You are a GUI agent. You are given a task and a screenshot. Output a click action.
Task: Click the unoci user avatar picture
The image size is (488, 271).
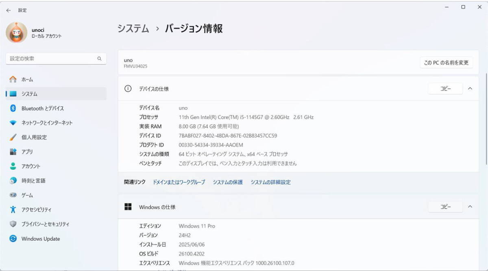point(17,33)
